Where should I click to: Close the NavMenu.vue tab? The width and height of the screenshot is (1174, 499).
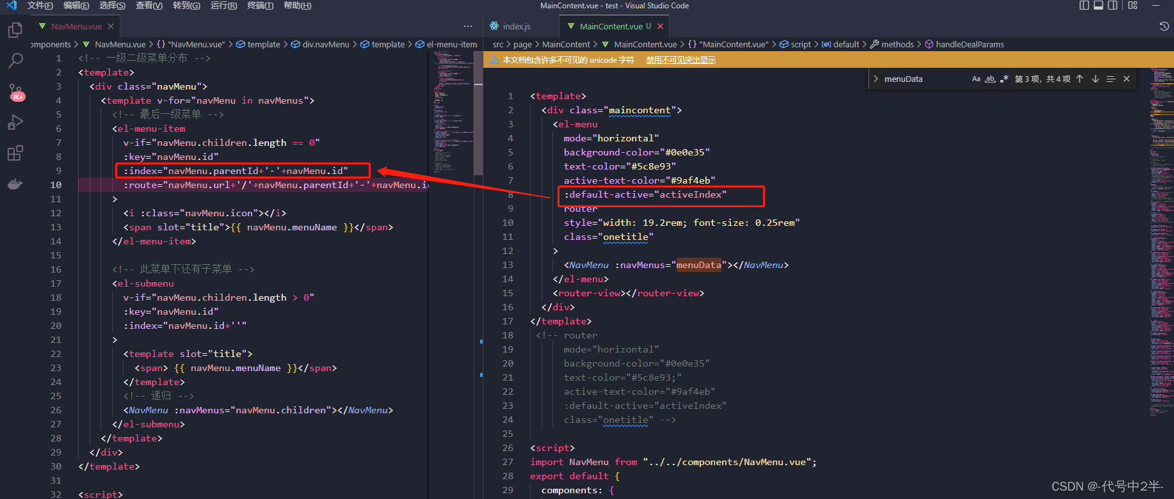point(111,26)
